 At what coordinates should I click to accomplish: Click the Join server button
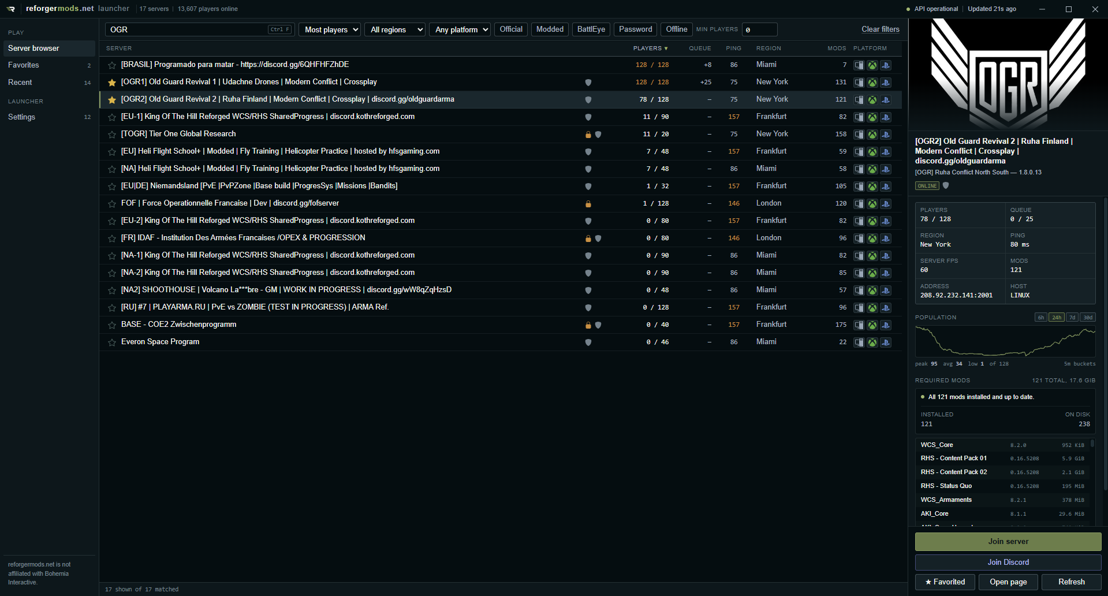[x=1008, y=542]
